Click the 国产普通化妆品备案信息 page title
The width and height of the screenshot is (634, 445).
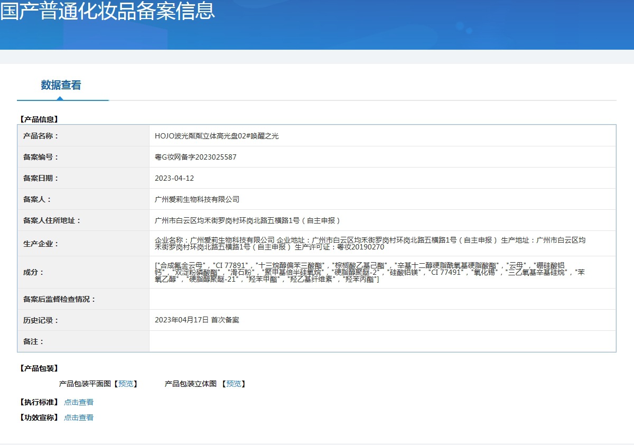(x=108, y=11)
